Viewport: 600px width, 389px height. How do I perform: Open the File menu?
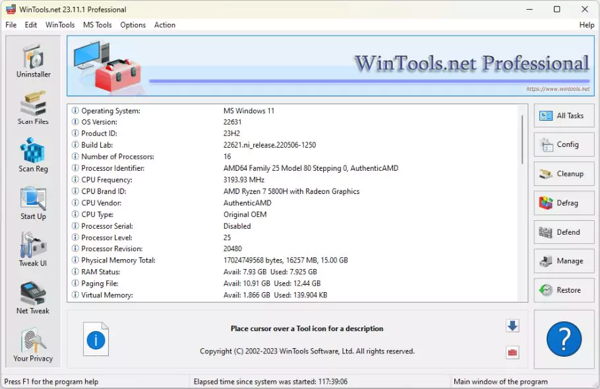click(11, 25)
